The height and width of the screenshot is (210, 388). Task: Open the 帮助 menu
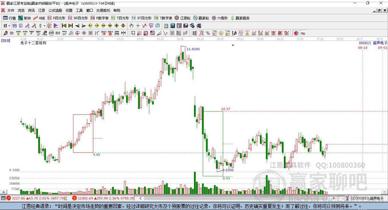click(117, 10)
